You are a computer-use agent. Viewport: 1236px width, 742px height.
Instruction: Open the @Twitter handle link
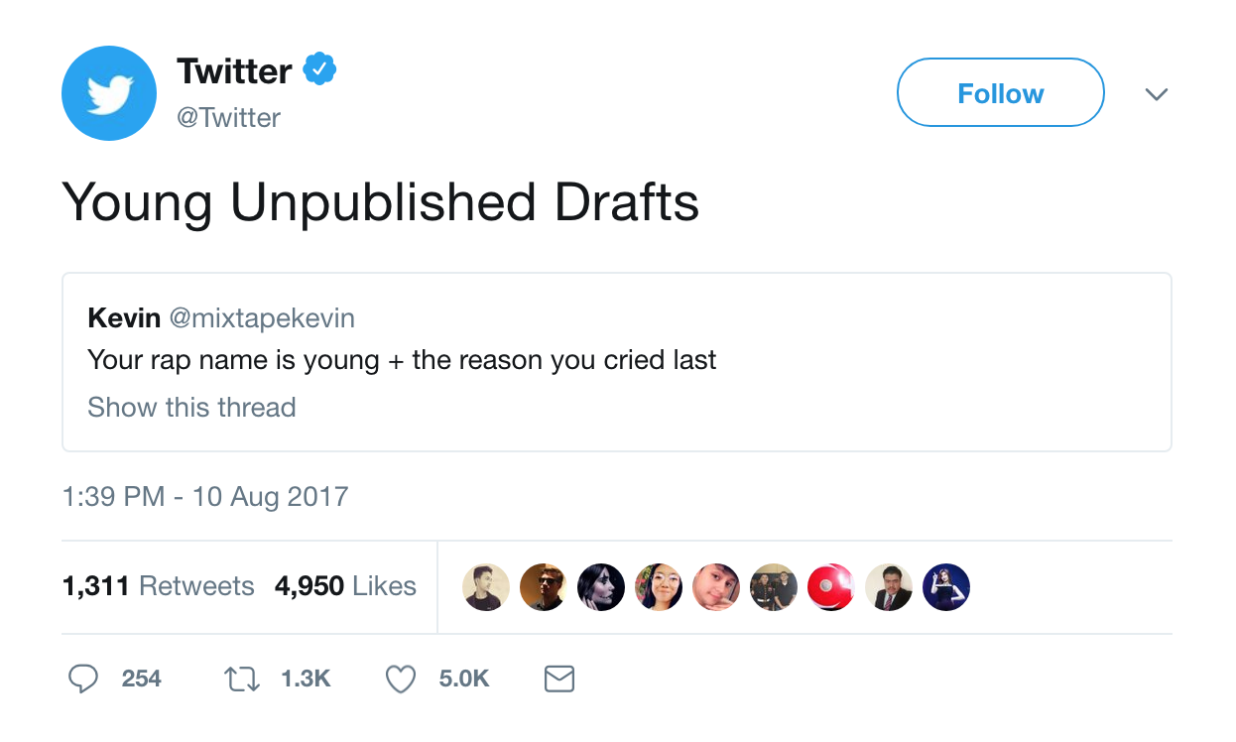[228, 118]
